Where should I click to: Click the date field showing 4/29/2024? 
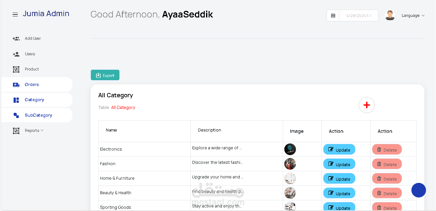tap(358, 16)
